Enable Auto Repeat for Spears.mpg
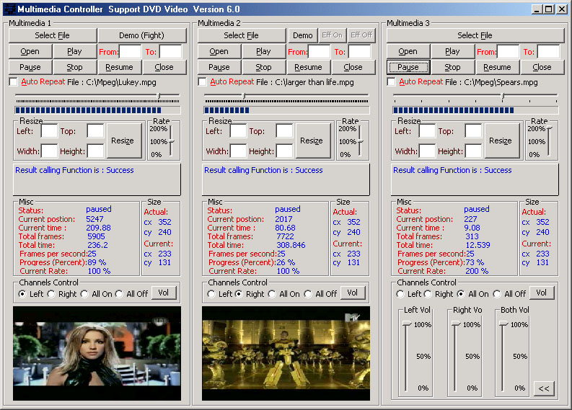572x410 pixels. point(391,81)
